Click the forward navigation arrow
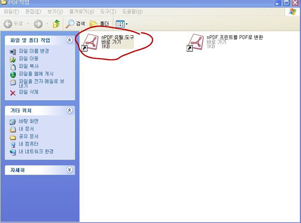 click(38, 24)
